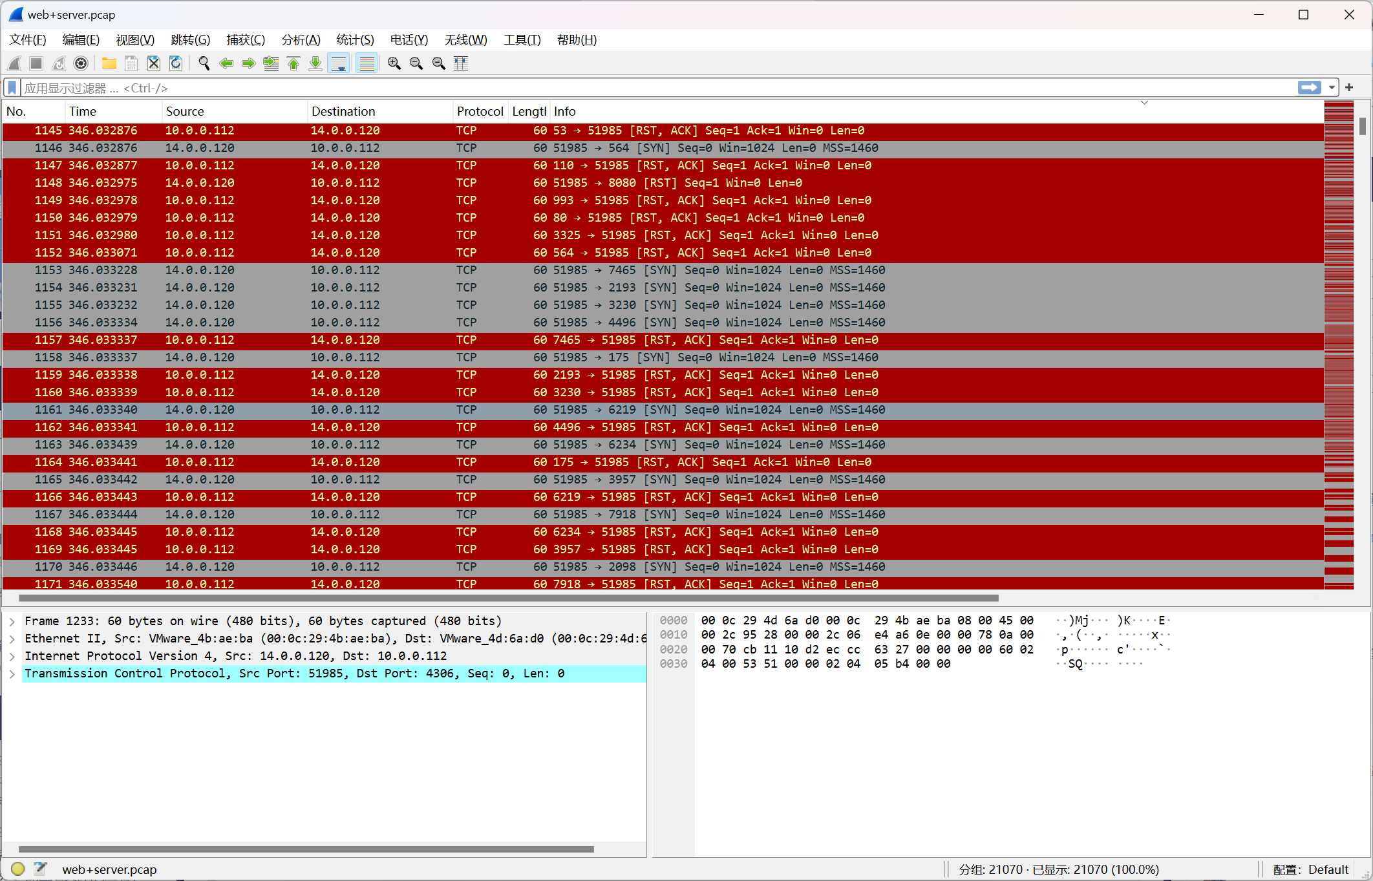This screenshot has height=881, width=1373.
Task: Click the apply filter arrow button
Action: pos(1309,88)
